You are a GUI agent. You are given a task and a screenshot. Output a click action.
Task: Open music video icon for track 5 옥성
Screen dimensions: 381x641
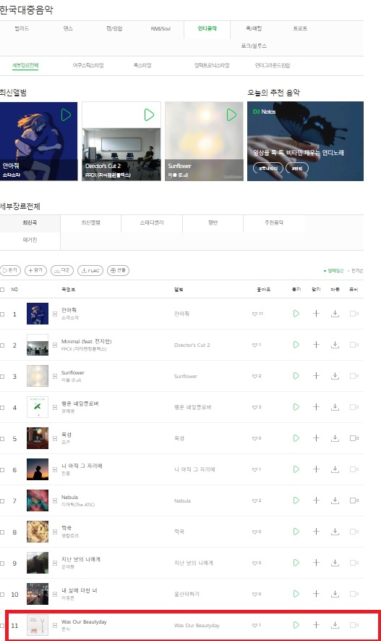354,438
